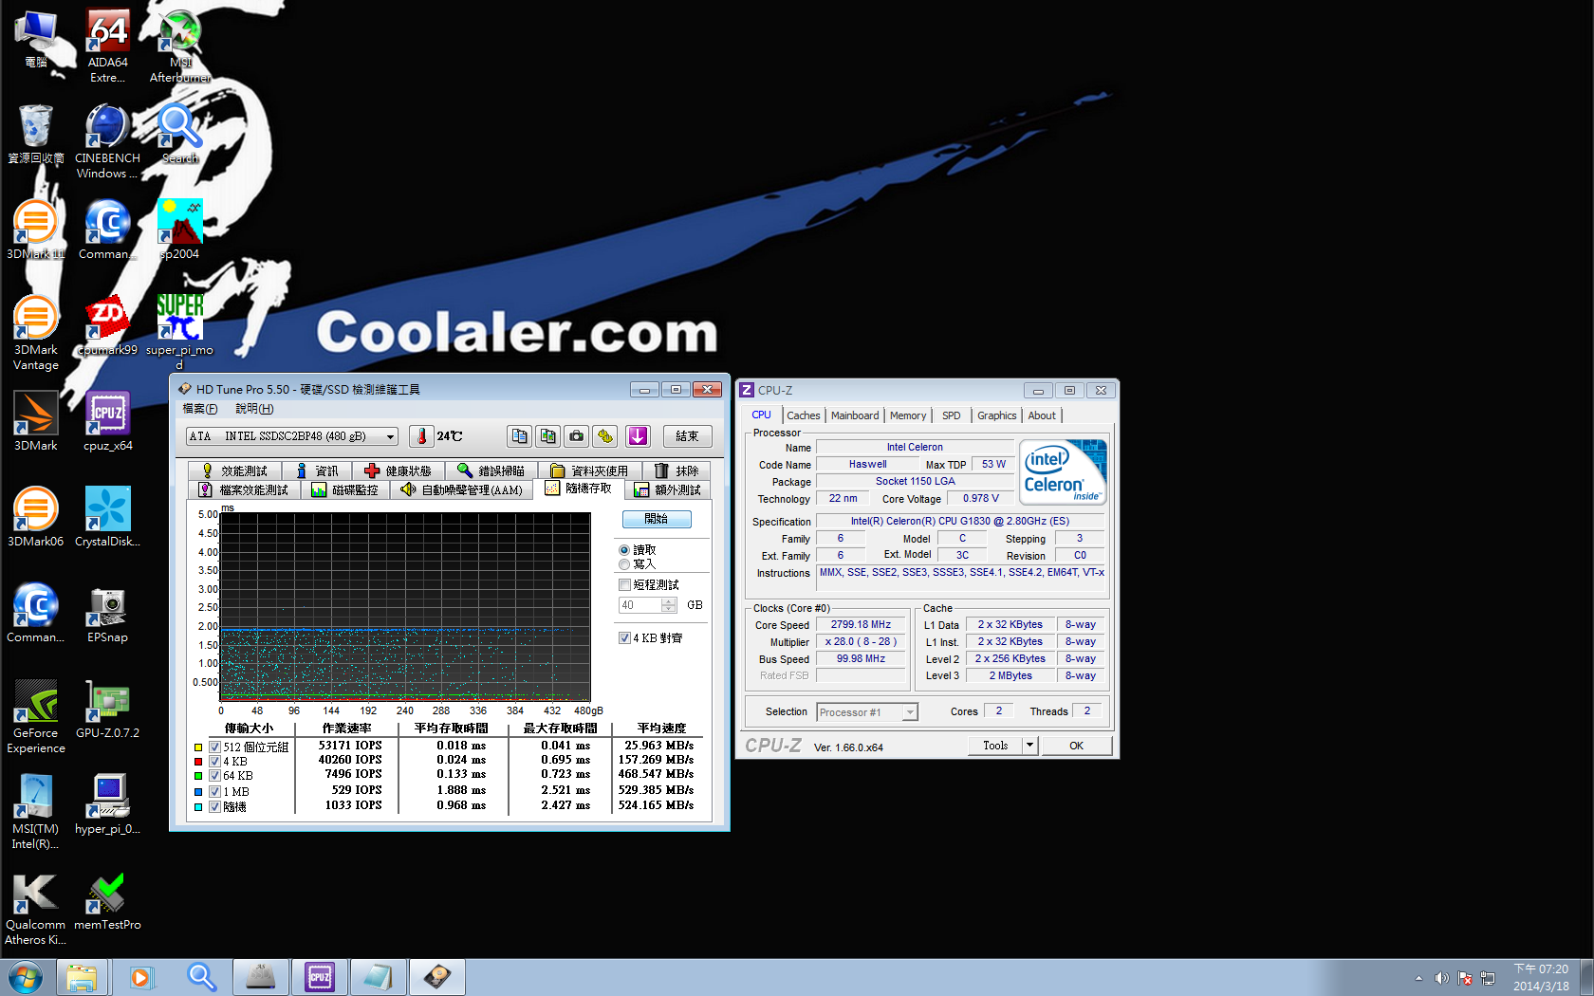Switch to CPU-Z Graphics tab
This screenshot has height=996, width=1594.
(x=997, y=415)
